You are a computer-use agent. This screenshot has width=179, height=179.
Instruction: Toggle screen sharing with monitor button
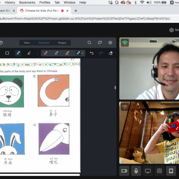pyautogui.click(x=148, y=171)
